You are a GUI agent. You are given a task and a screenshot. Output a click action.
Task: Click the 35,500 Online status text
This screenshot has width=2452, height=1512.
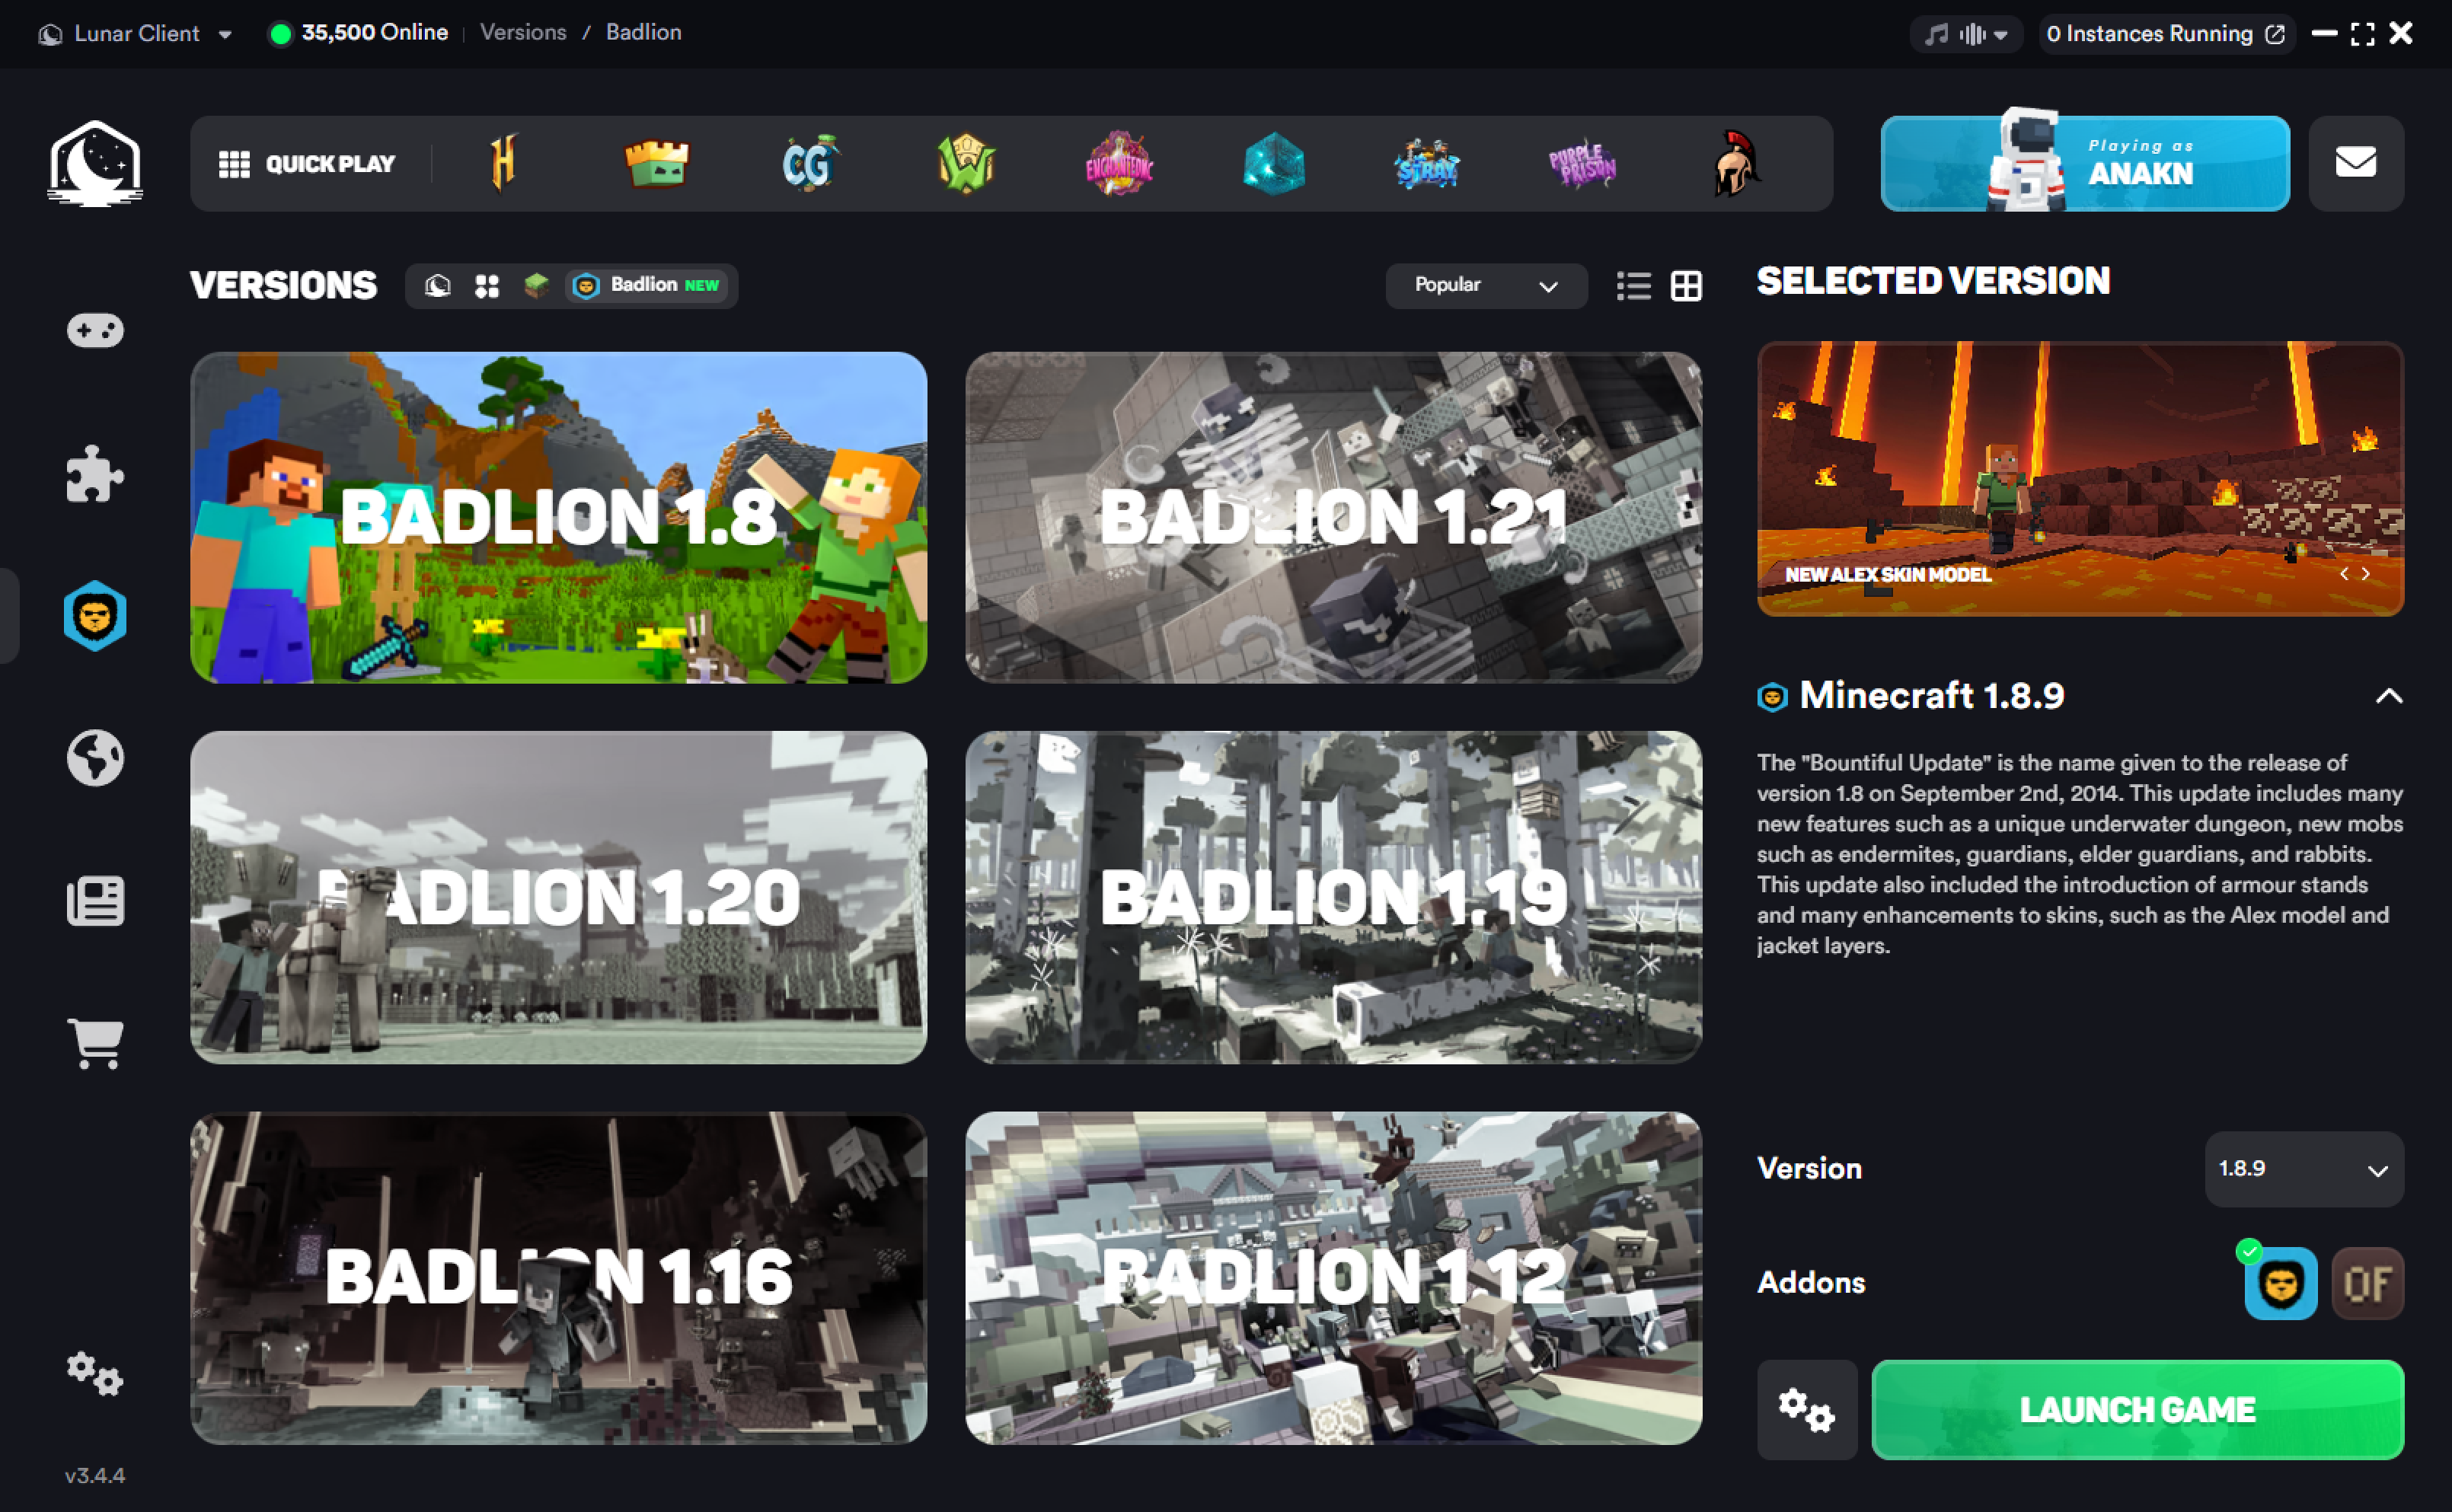click(x=374, y=32)
